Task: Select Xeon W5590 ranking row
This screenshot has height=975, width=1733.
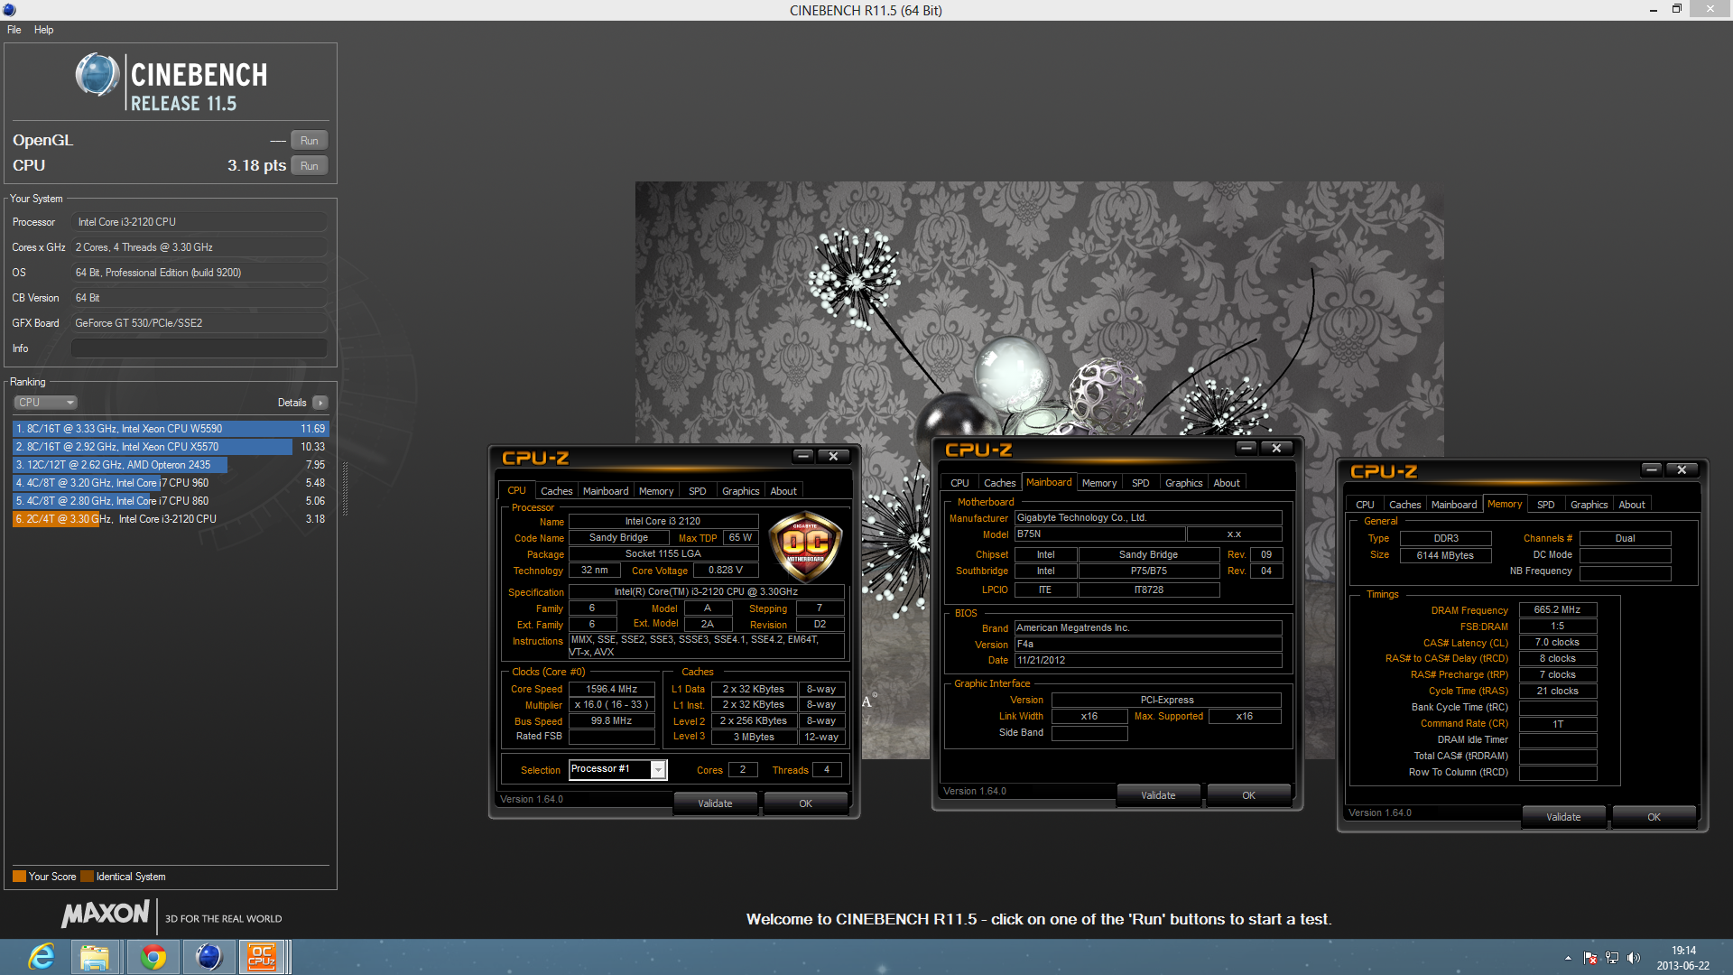Action: (171, 429)
